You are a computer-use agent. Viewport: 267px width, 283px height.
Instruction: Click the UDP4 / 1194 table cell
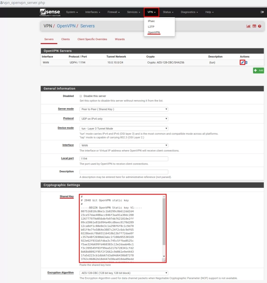(x=77, y=62)
